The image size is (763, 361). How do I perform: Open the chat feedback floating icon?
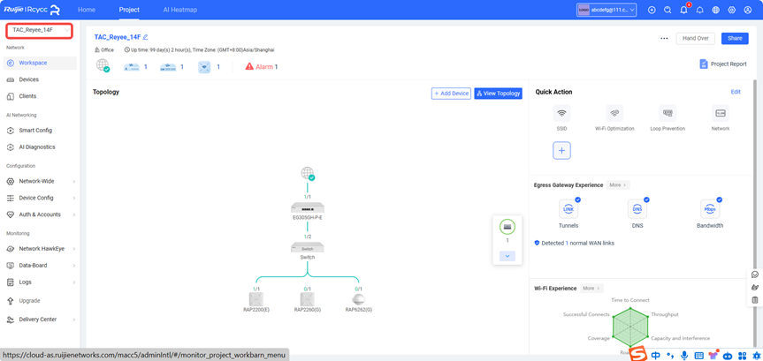tap(755, 275)
